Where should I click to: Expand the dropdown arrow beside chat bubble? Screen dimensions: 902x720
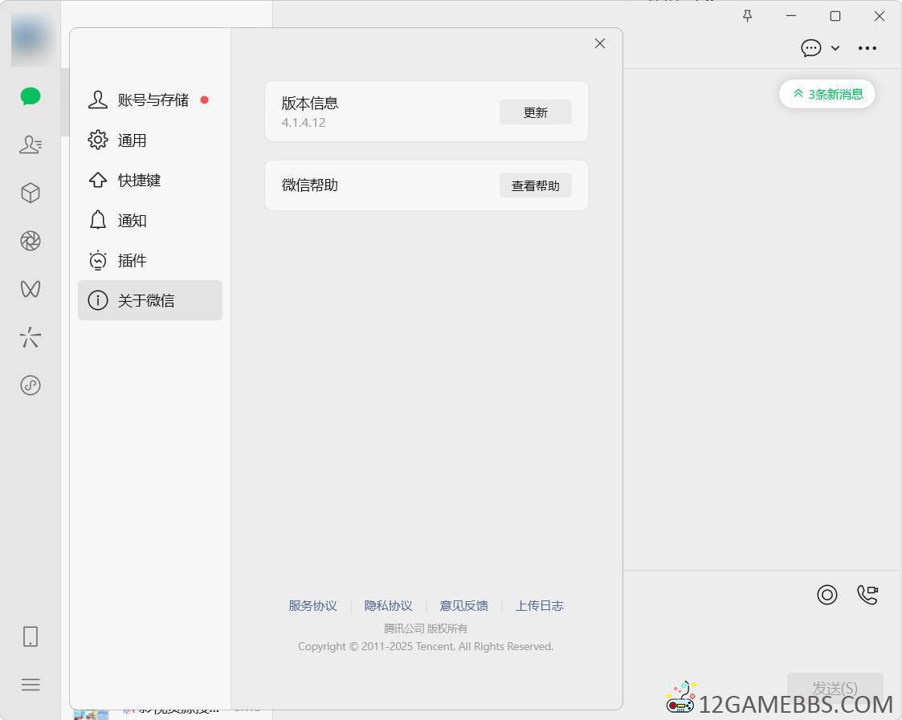(835, 48)
